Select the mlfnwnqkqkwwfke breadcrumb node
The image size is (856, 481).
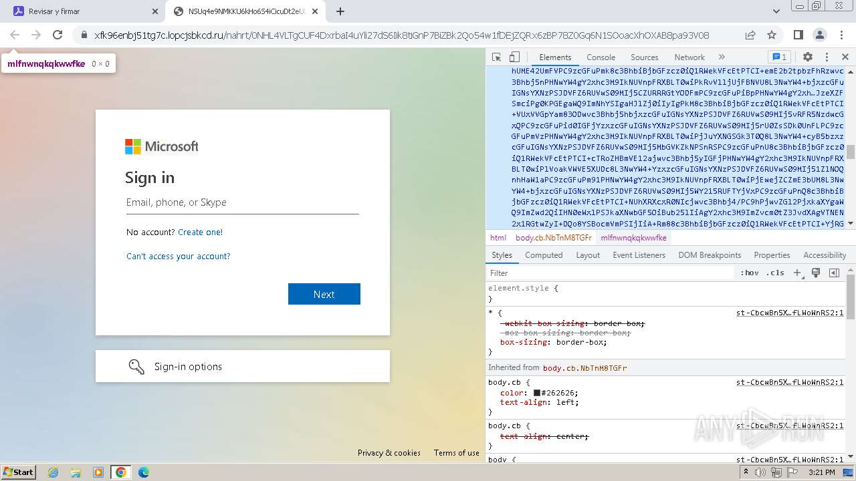[633, 238]
